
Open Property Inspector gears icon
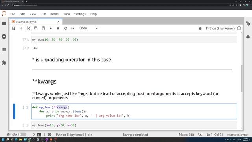[248, 24]
